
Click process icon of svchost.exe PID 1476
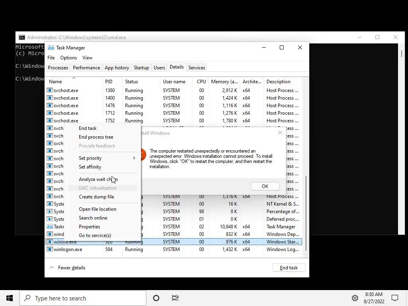50,105
